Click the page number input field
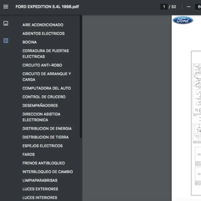201x201 pixels. (164, 7)
